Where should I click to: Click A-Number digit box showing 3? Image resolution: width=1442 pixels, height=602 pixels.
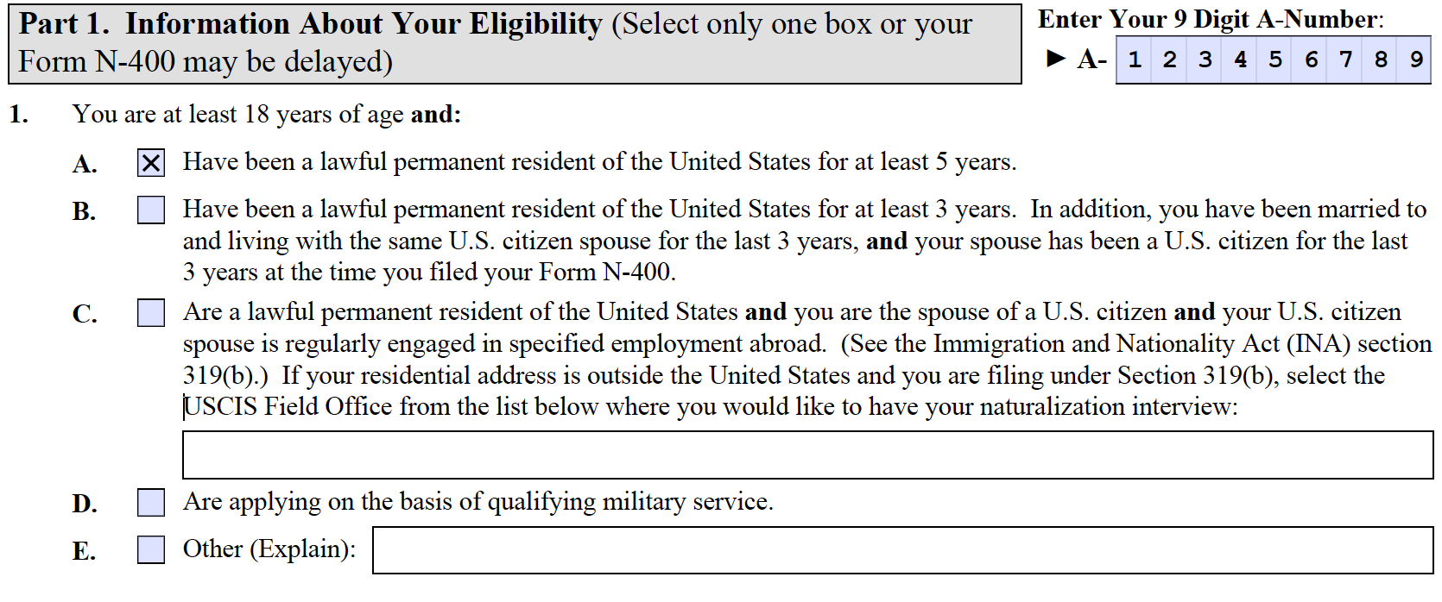pos(1205,60)
